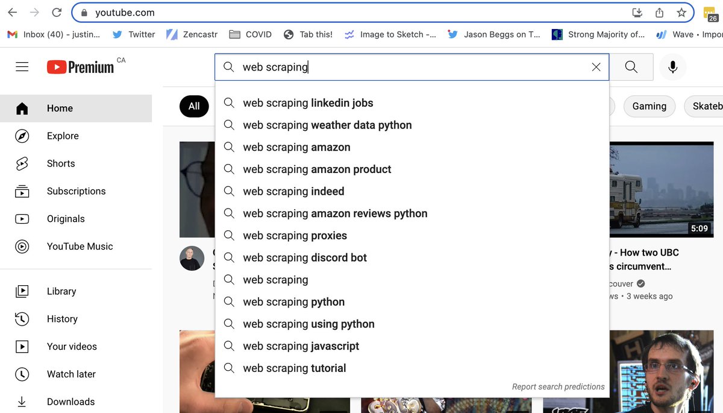723x413 pixels.
Task: Clear the search box text
Action: pyautogui.click(x=596, y=67)
